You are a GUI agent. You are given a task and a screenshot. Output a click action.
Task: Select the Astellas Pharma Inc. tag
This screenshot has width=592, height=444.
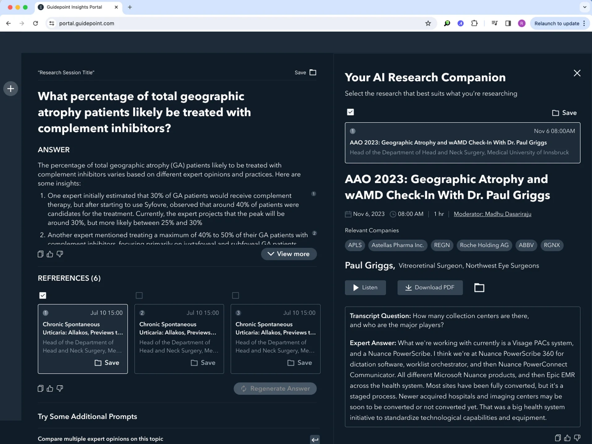click(397, 245)
